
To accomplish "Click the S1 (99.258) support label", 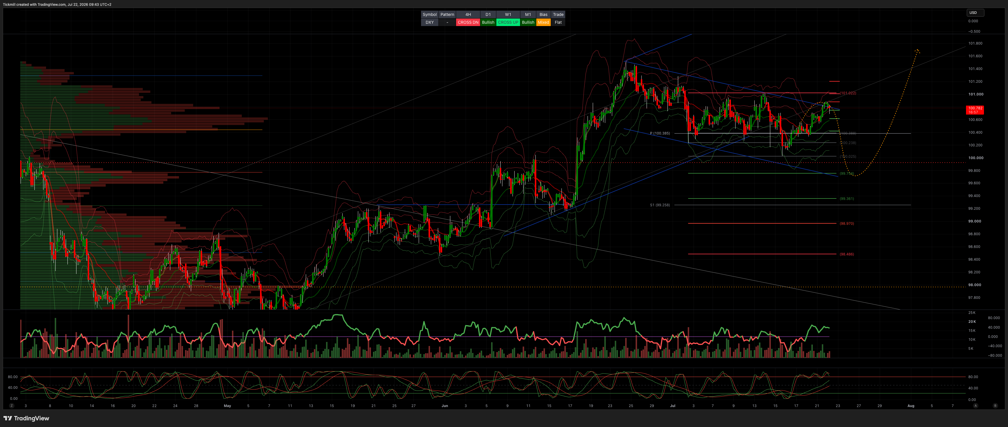I will pos(660,205).
